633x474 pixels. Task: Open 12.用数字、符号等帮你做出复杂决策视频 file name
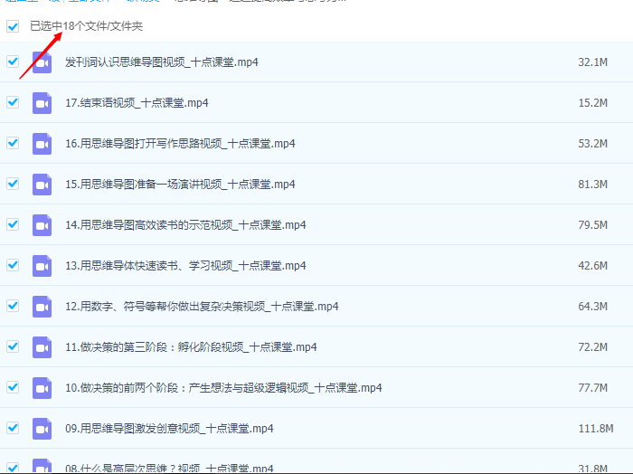tap(202, 307)
